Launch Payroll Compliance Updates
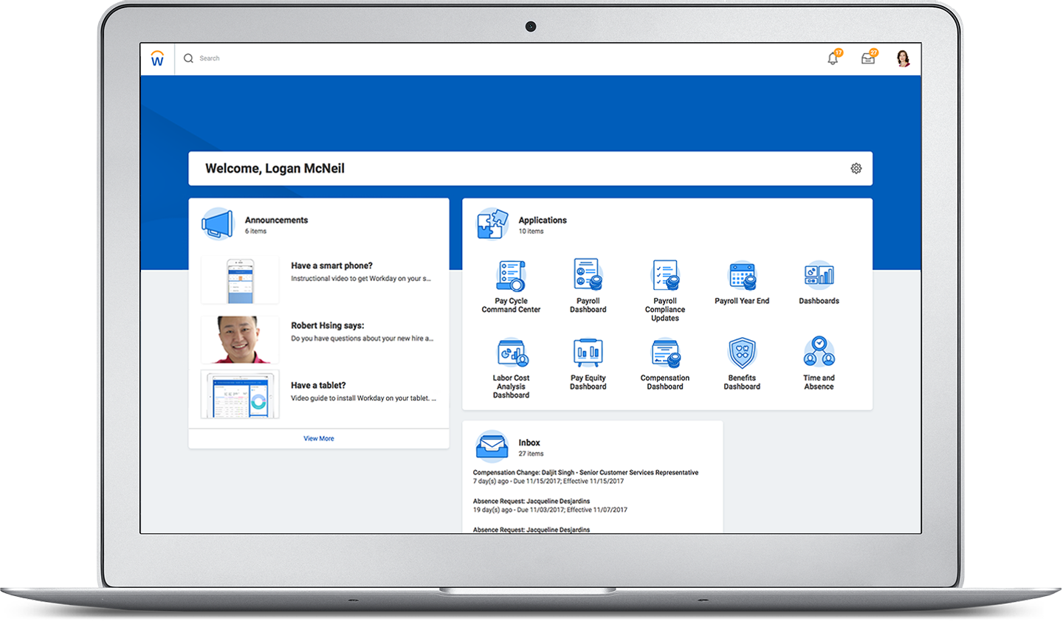This screenshot has height=630, width=1063. [x=664, y=275]
